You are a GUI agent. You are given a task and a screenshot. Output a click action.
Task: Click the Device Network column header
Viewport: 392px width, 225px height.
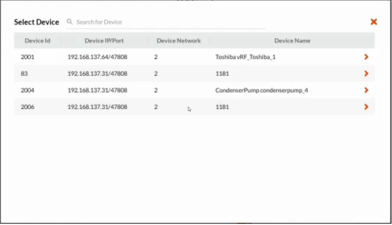179,40
